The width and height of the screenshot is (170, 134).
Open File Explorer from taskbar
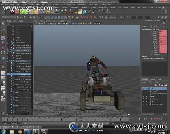[x=12, y=132]
